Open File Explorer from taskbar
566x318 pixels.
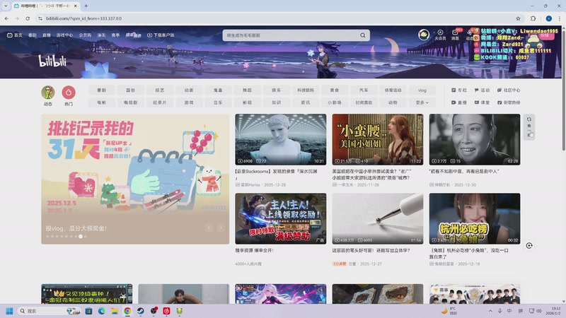[x=115, y=311]
